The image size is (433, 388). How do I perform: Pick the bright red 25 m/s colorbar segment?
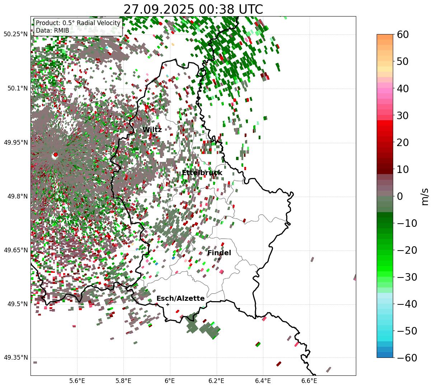pos(385,128)
